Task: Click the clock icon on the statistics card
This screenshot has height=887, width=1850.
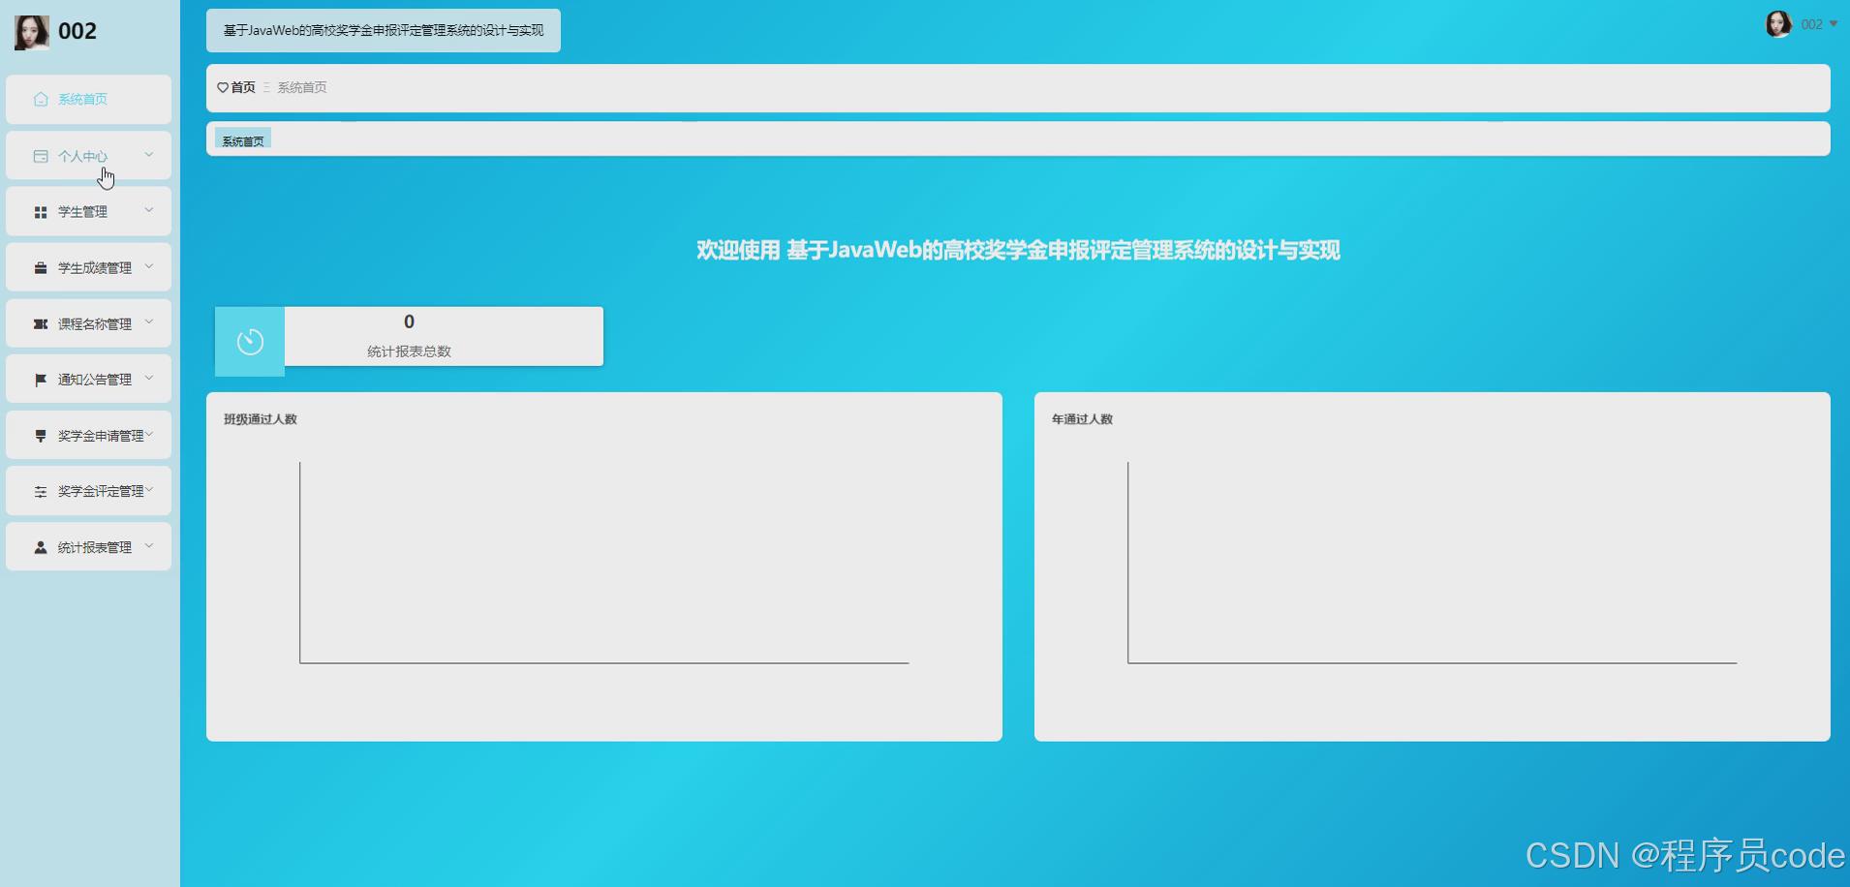Action: click(x=250, y=342)
